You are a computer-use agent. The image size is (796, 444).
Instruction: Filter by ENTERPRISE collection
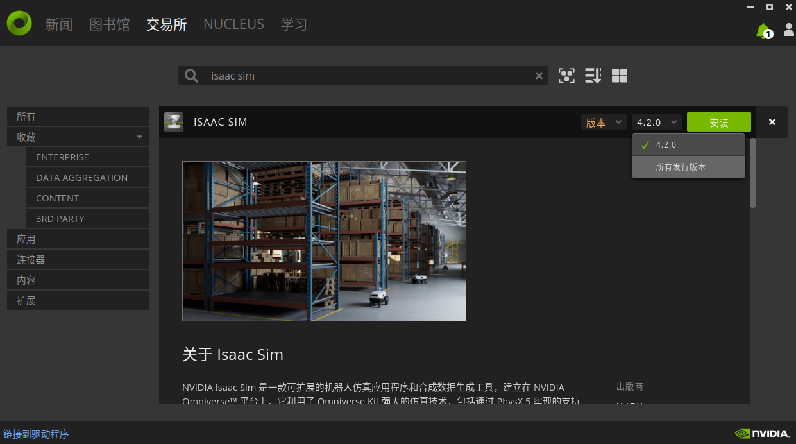[87, 157]
